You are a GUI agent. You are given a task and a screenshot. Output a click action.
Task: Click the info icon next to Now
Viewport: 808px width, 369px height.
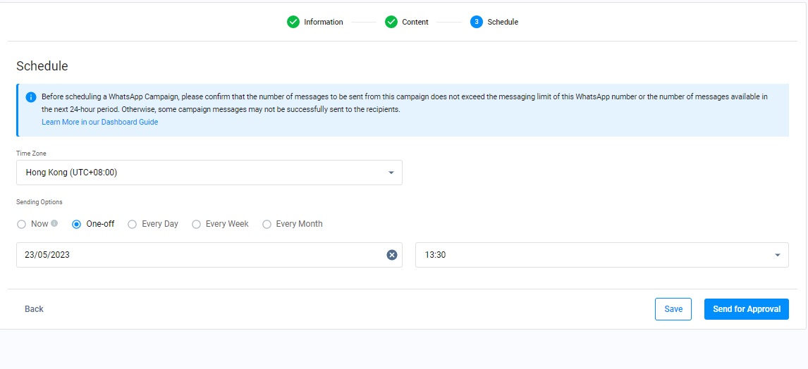(54, 224)
